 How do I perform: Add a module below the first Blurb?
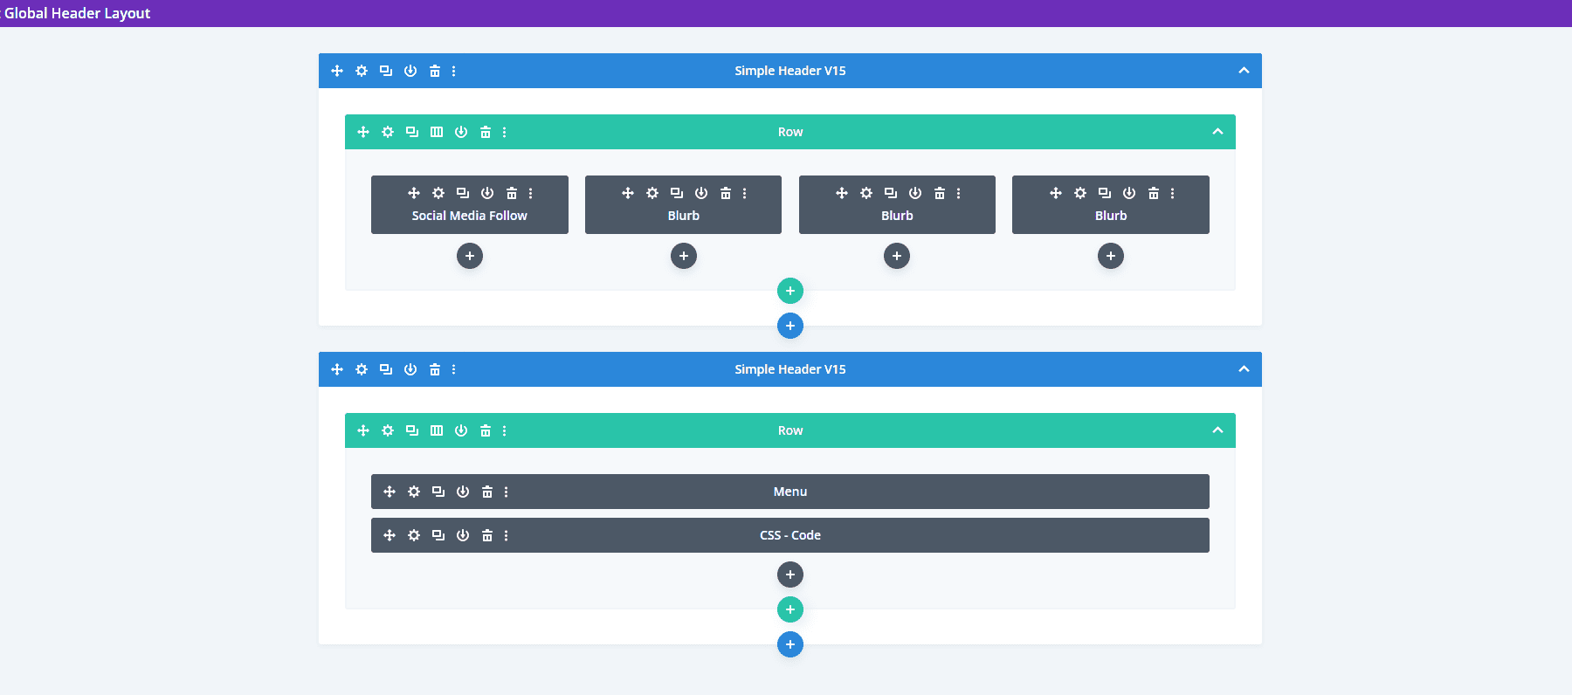tap(684, 256)
